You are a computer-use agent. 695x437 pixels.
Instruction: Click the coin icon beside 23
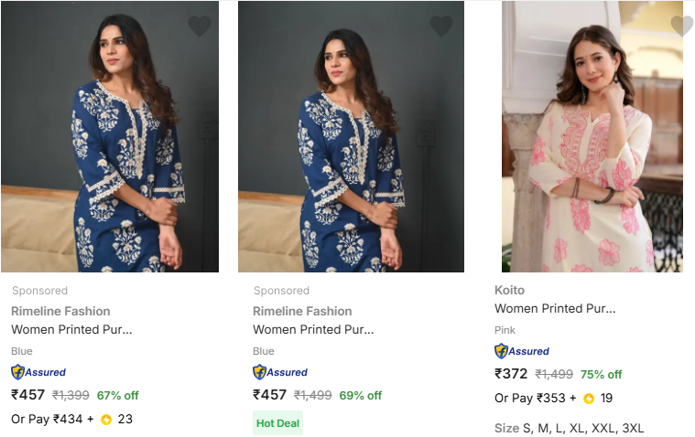coord(106,420)
